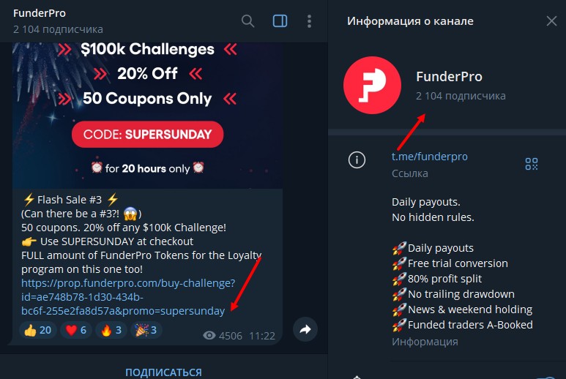Click the info circle icon

[357, 160]
